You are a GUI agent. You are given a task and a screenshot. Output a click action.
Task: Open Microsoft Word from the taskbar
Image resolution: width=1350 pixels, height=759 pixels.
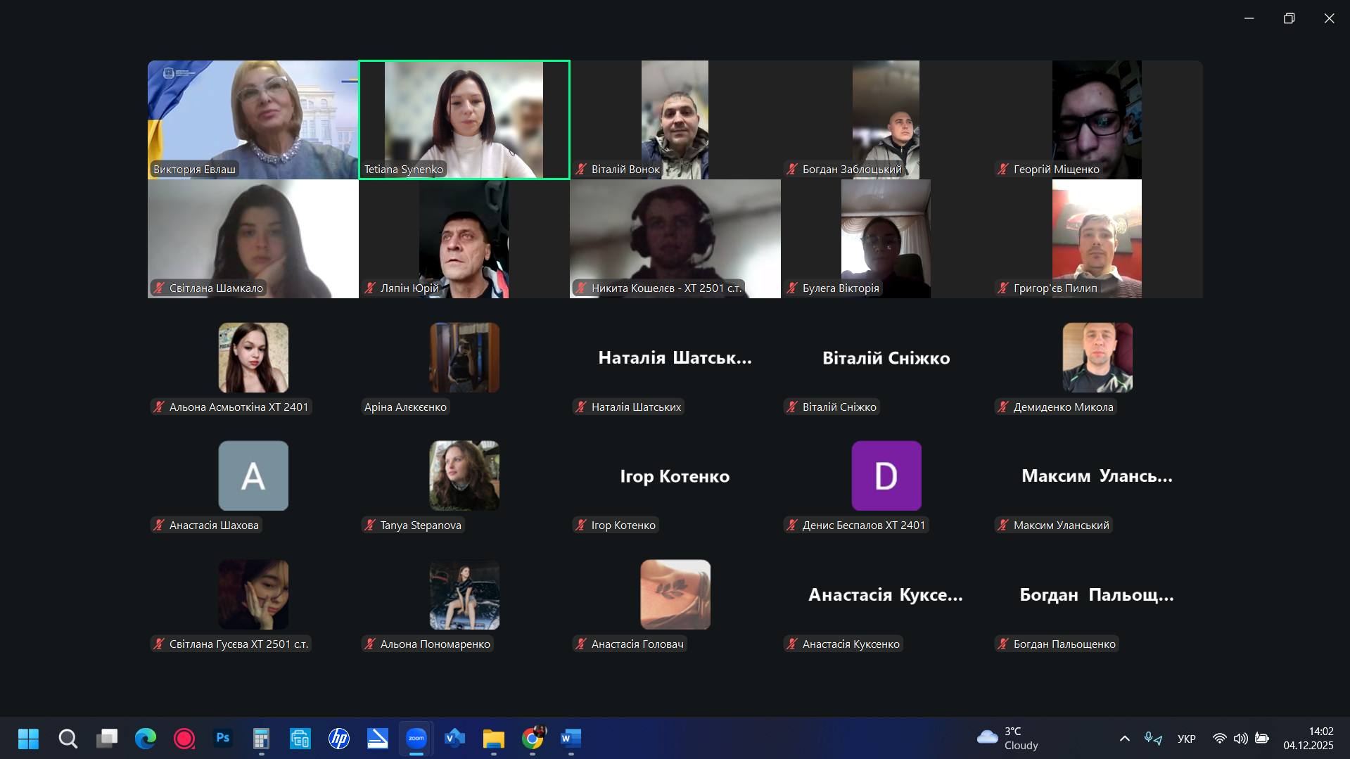click(571, 739)
